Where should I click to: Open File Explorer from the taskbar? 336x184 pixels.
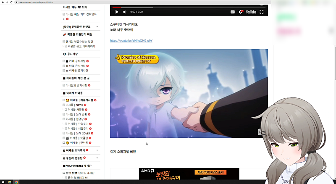[x=10, y=182]
